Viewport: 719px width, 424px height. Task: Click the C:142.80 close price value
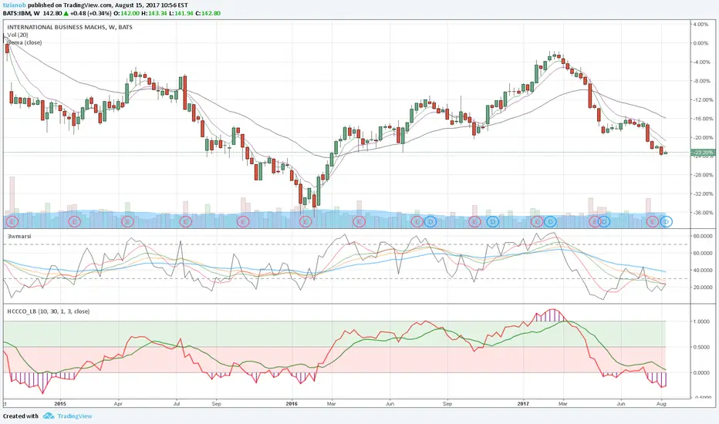[208, 13]
